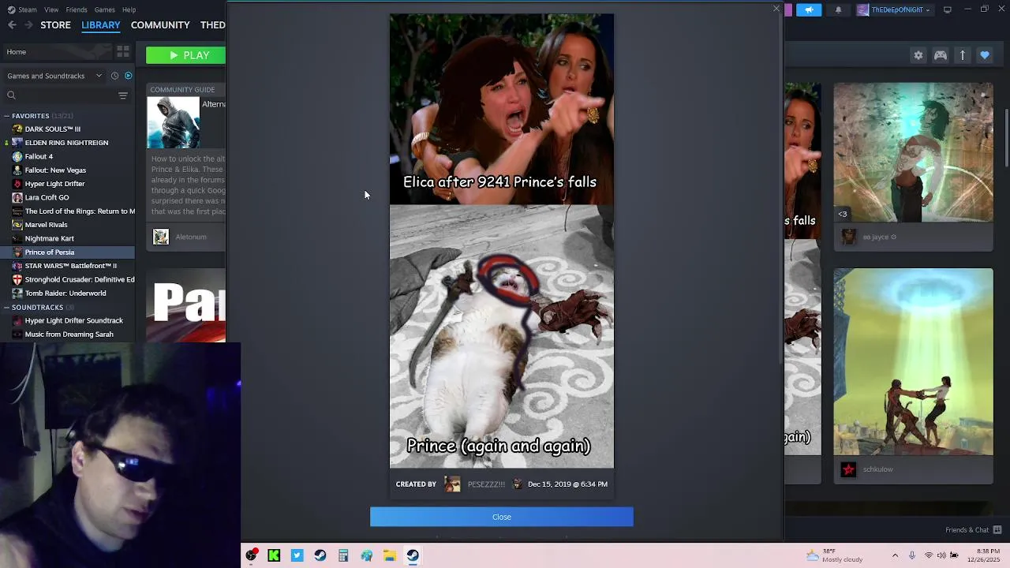Open Friends menu
The image size is (1010, 568).
tap(77, 9)
